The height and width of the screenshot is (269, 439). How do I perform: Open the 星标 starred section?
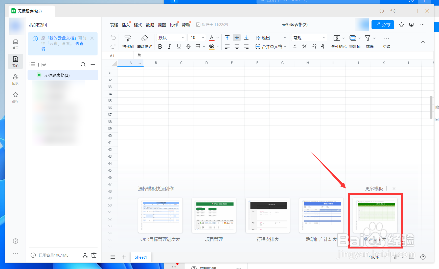15,97
